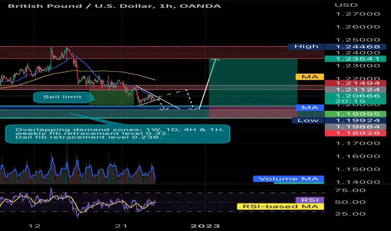
Task: Click the RSI 50.00 scale value
Action: (350, 202)
